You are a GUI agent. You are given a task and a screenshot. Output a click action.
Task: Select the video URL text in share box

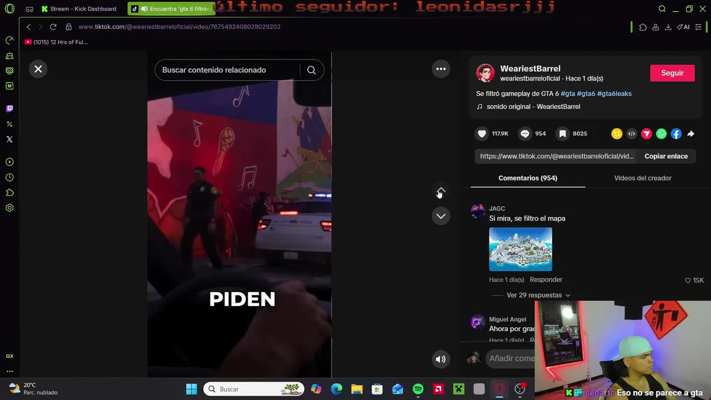pos(557,156)
